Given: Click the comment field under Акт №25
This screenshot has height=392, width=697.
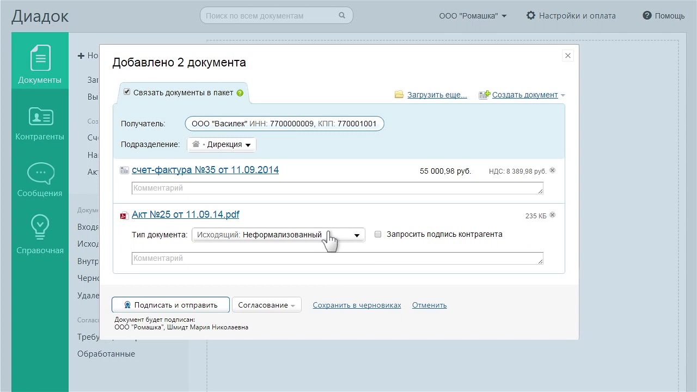Looking at the screenshot, I should coord(338,259).
